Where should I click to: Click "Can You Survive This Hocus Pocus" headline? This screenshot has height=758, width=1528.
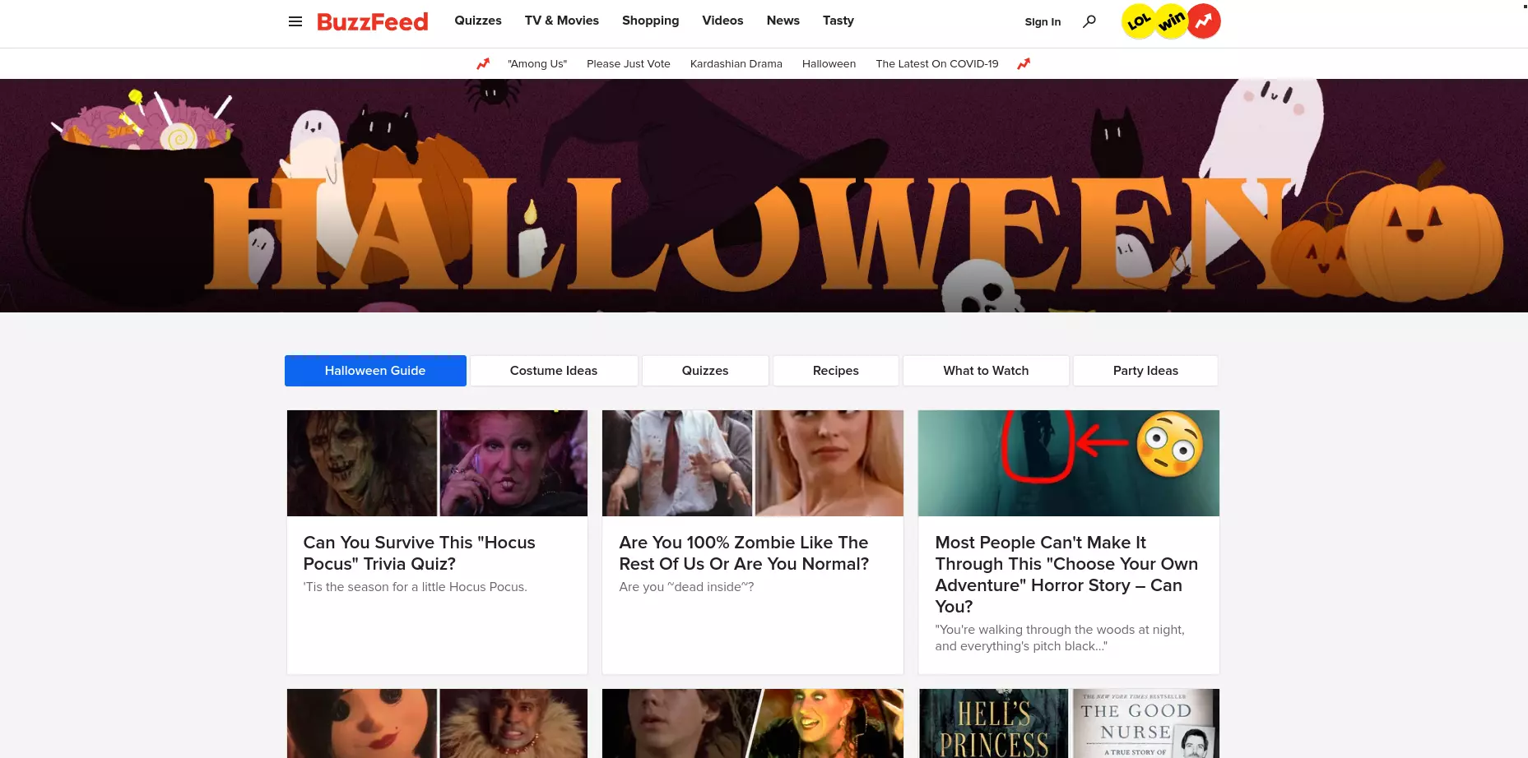(419, 553)
